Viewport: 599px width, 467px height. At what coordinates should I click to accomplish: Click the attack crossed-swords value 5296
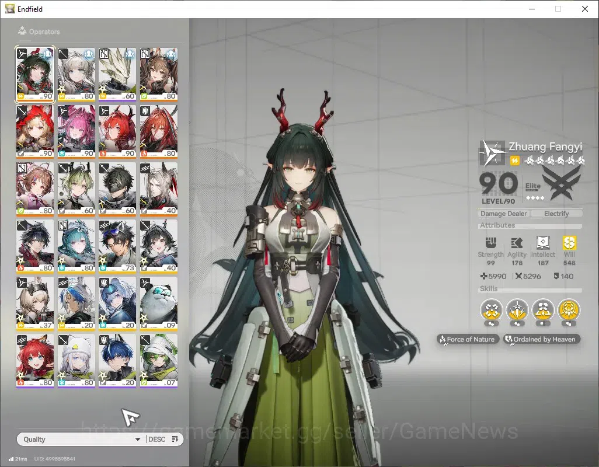[528, 276]
